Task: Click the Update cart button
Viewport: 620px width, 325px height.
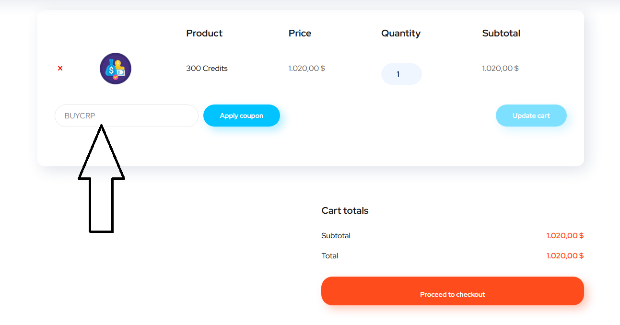Action: [531, 116]
